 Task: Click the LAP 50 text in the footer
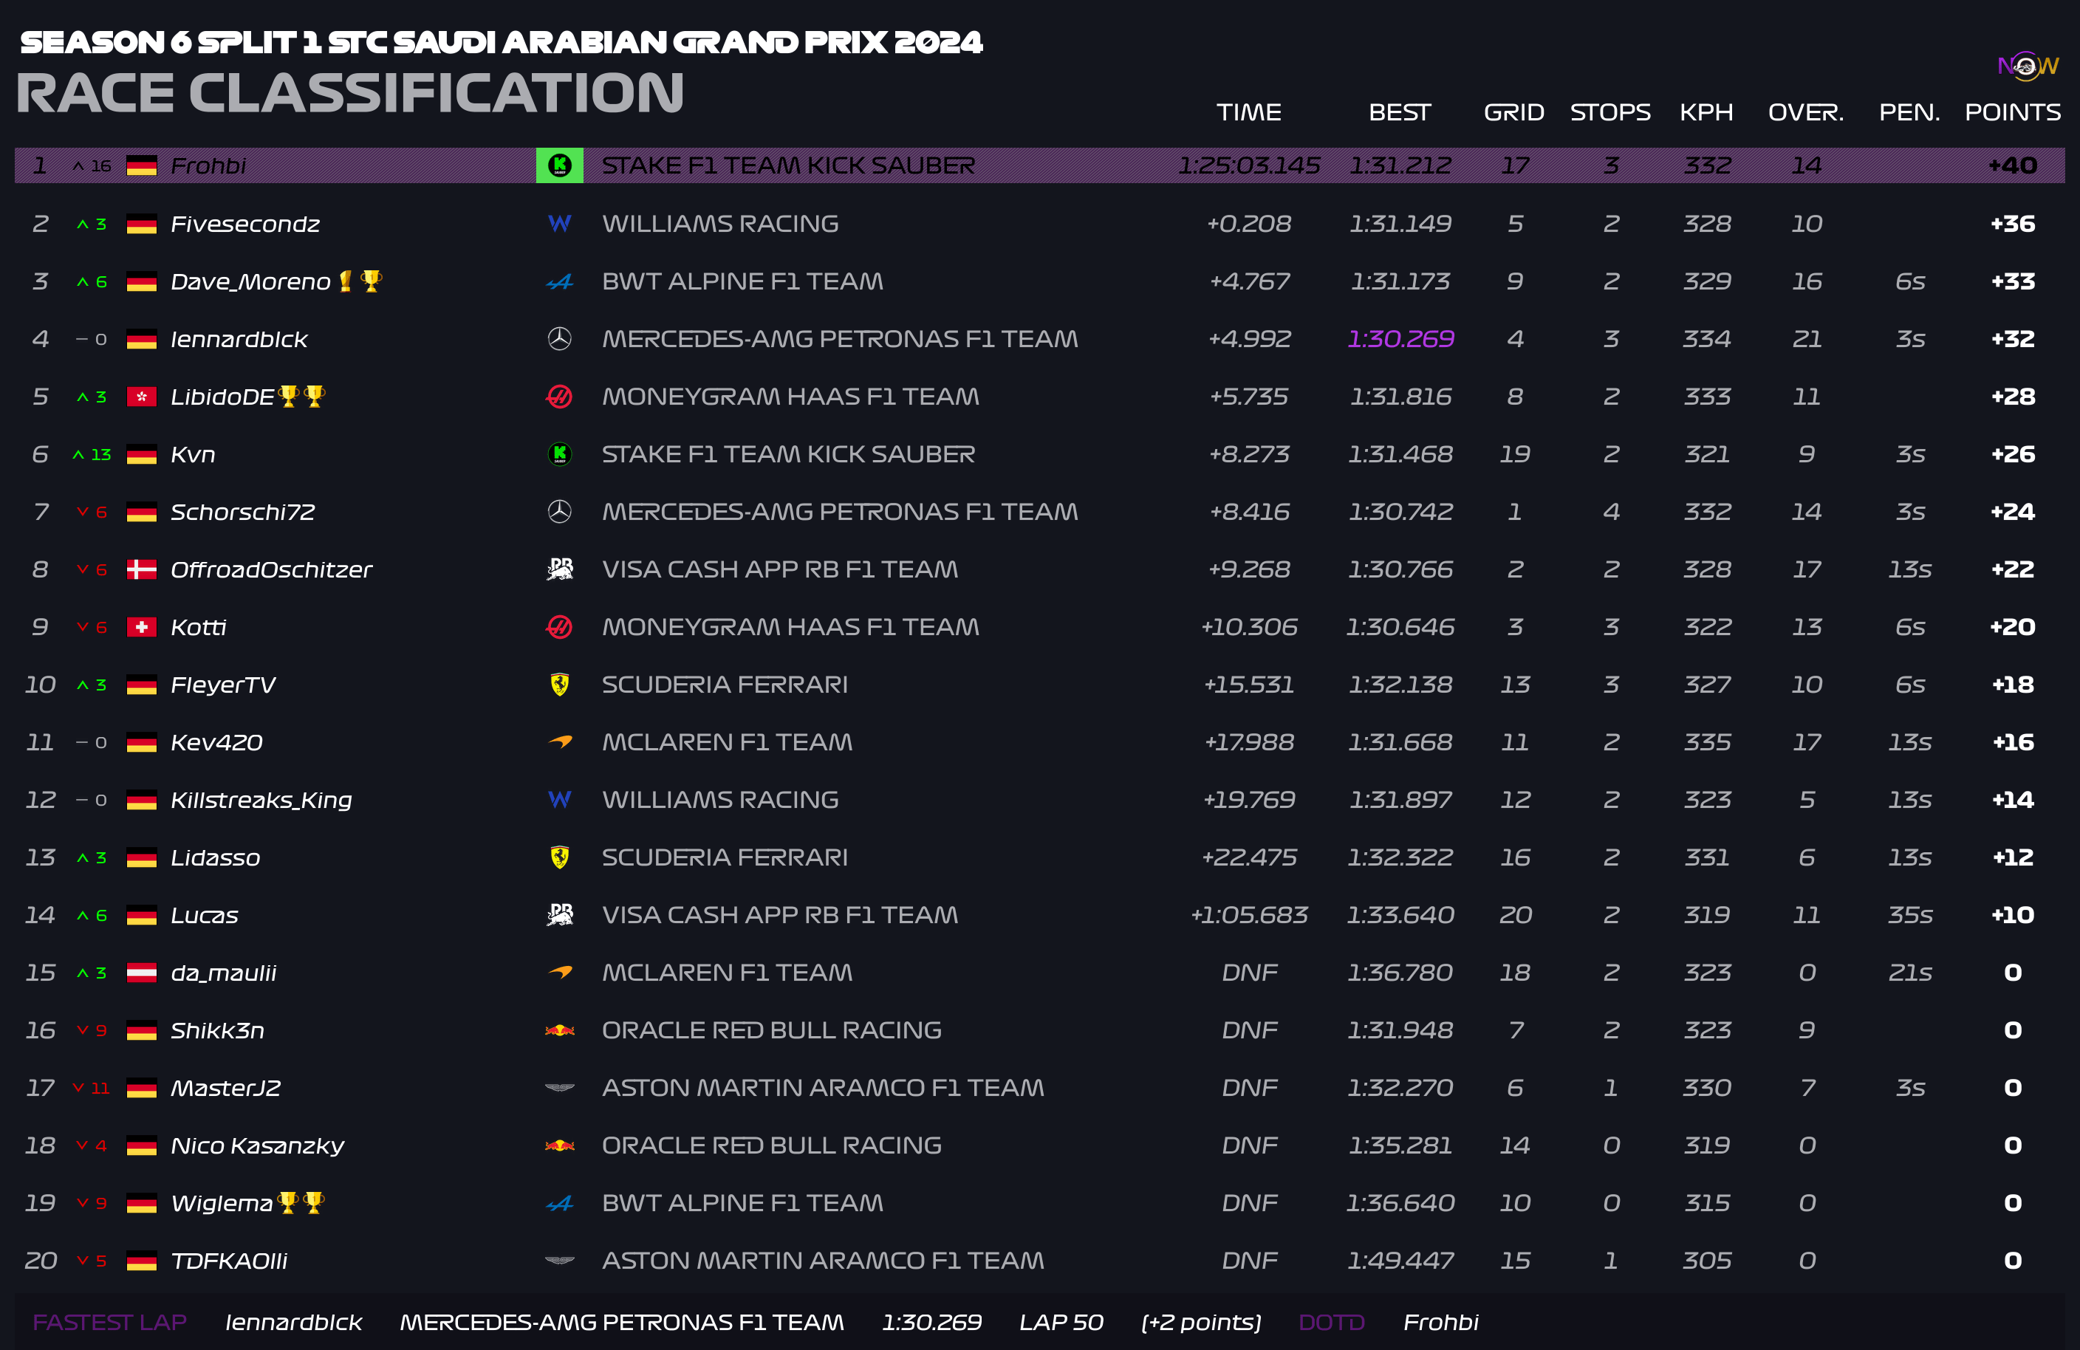click(x=1061, y=1322)
